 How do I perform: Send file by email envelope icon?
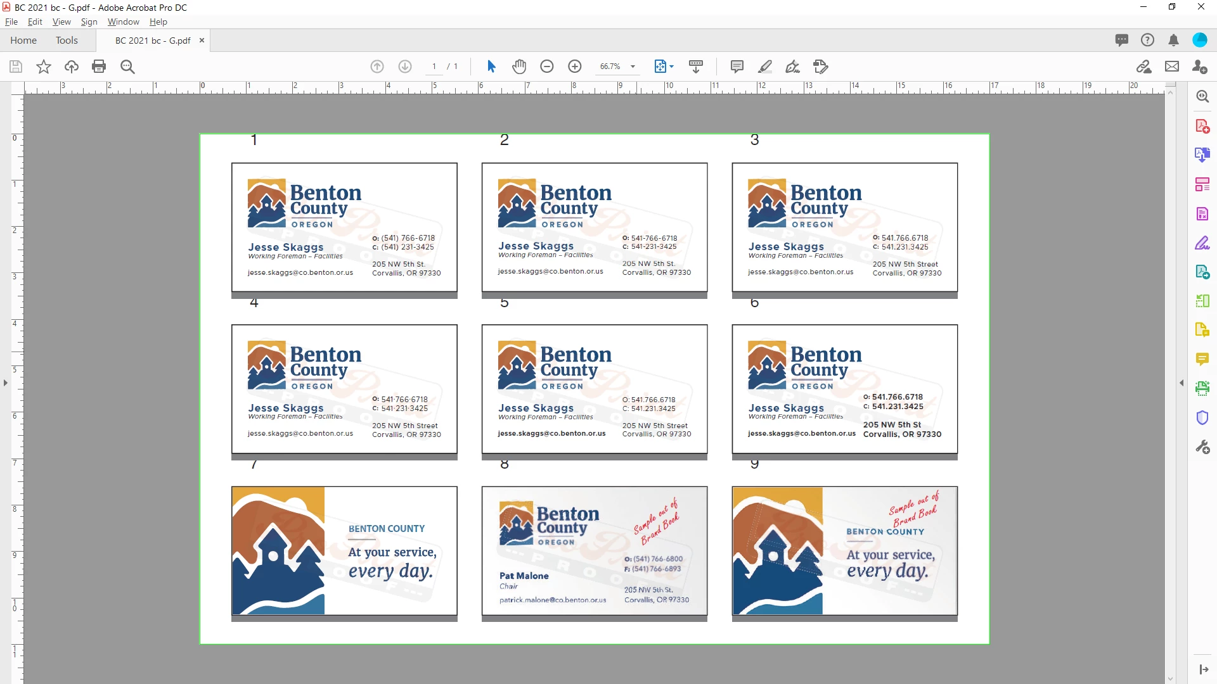point(1172,66)
